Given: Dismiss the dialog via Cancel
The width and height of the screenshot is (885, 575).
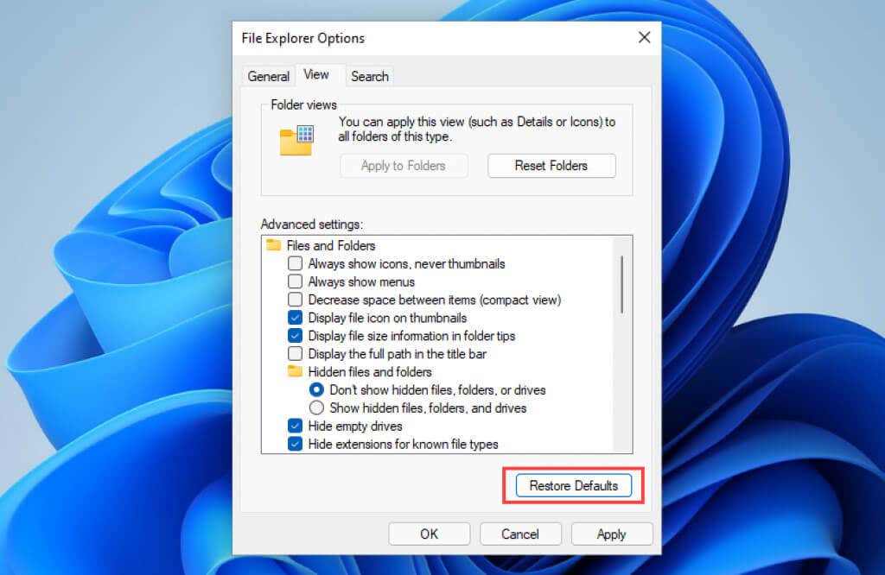Looking at the screenshot, I should pos(520,534).
